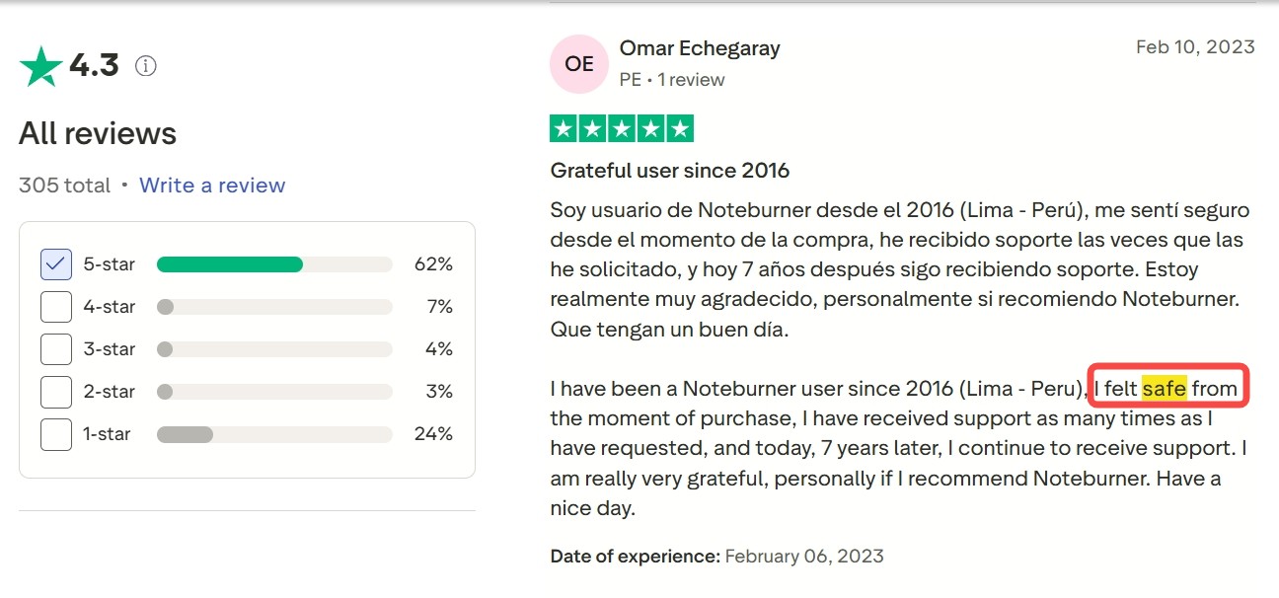Click the five-star rating on Omar's review

(622, 128)
